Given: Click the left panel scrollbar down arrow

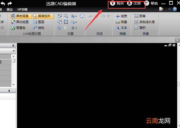Looking at the screenshot, I should tap(14, 84).
